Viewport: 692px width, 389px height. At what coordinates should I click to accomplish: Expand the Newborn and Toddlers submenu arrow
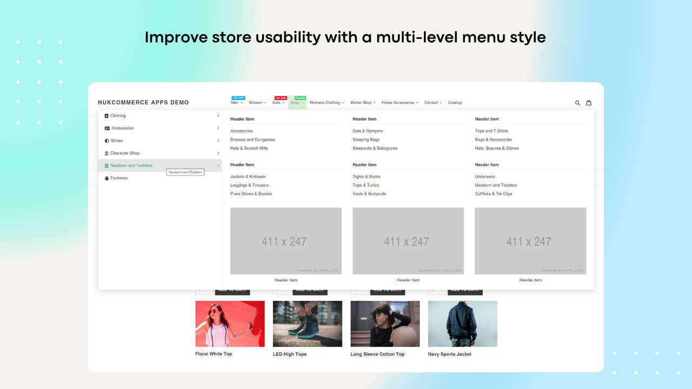[218, 165]
